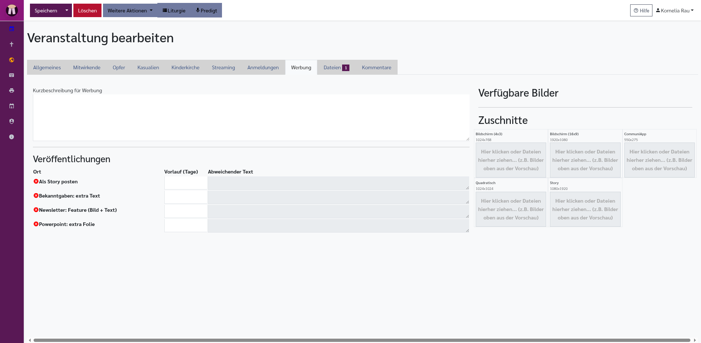
Task: Open the user shield sidebar icon
Action: tap(12, 121)
